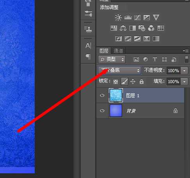Add a Curves adjustment
The width and height of the screenshot is (190, 178).
pyautogui.click(x=137, y=17)
